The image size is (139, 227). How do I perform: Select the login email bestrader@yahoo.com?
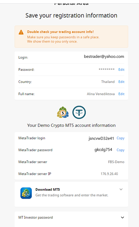coord(104,57)
